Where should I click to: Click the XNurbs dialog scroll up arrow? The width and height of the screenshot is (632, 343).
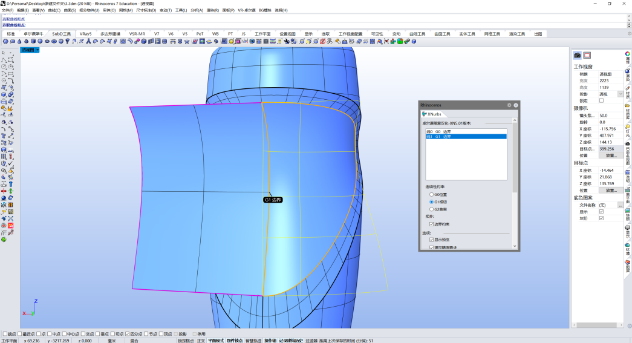tap(515, 120)
